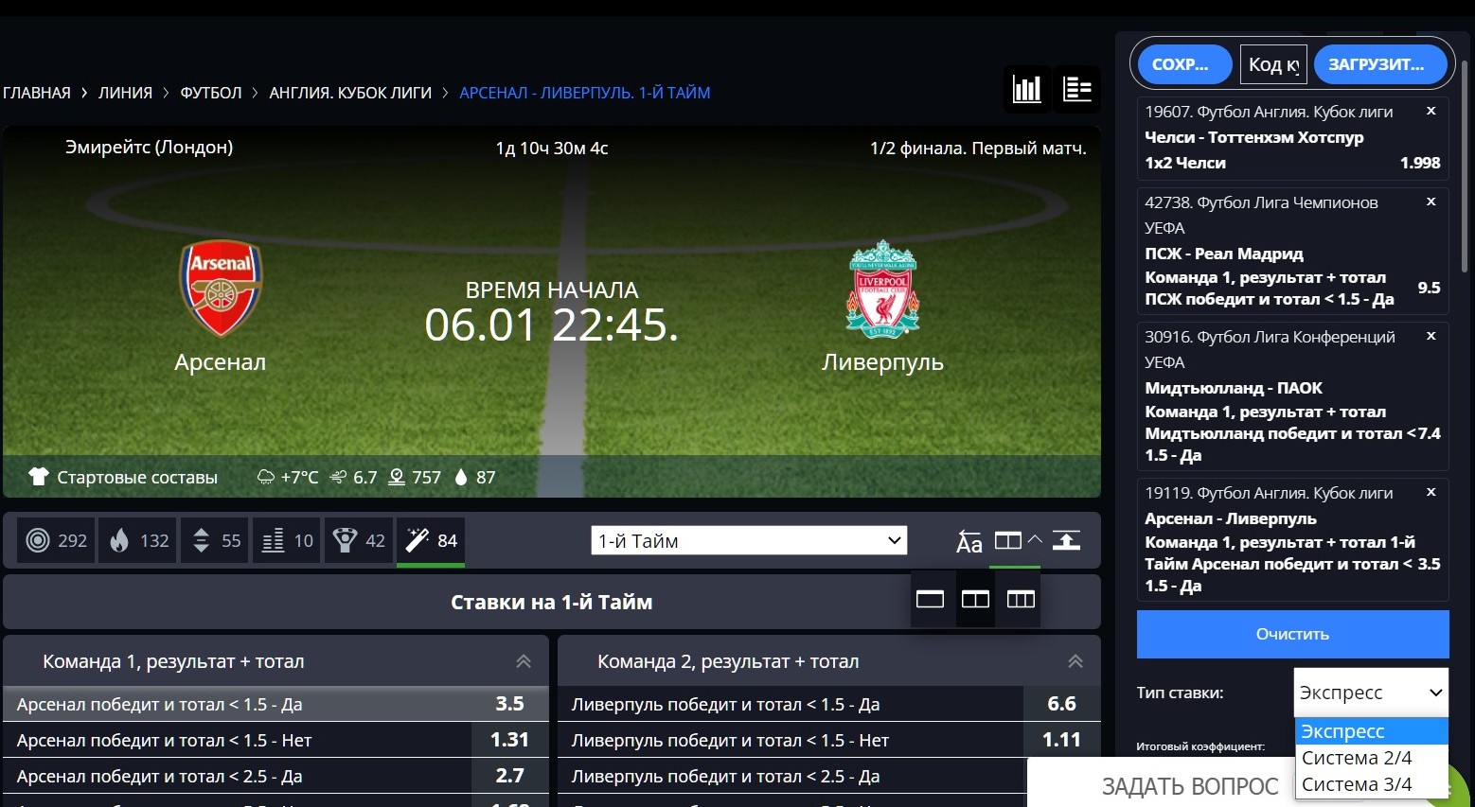The height and width of the screenshot is (807, 1475).
Task: Go to ГЛАВНАЯ in the breadcrumb
Action: click(37, 93)
